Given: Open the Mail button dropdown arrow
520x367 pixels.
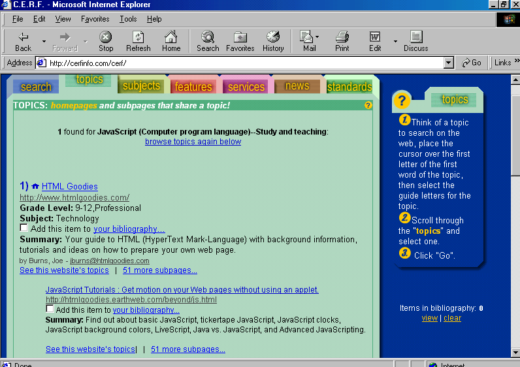Looking at the screenshot, I should point(317,37).
